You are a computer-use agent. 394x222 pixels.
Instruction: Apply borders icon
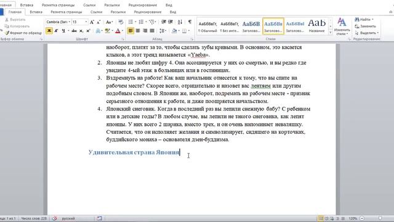coord(184,31)
